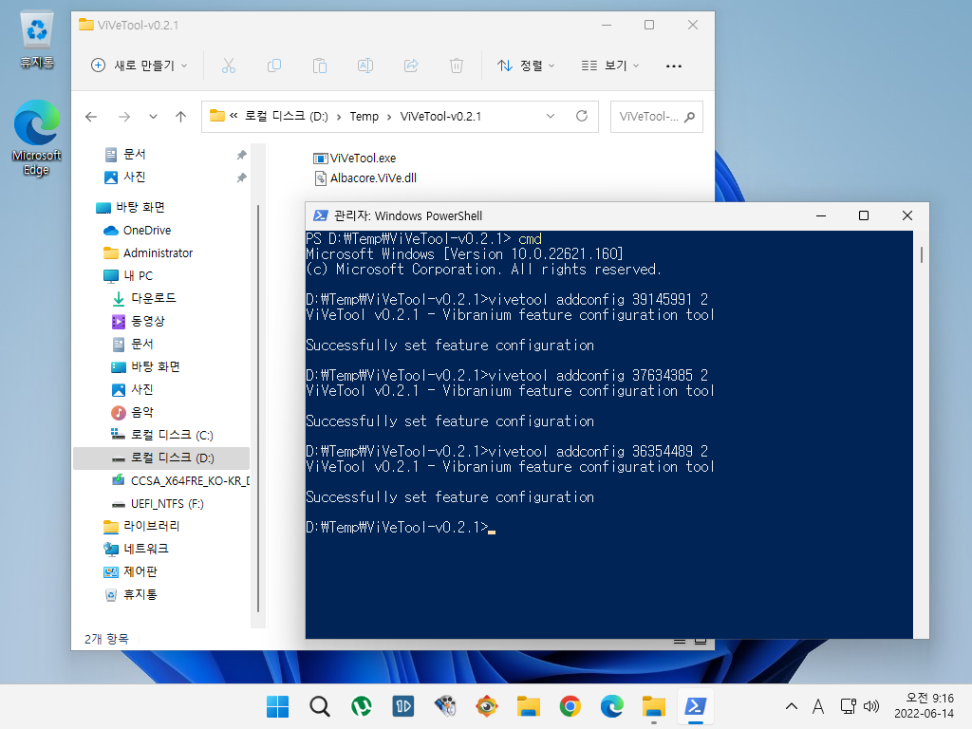Maximize the PowerShell window
The width and height of the screenshot is (972, 729).
pos(864,215)
